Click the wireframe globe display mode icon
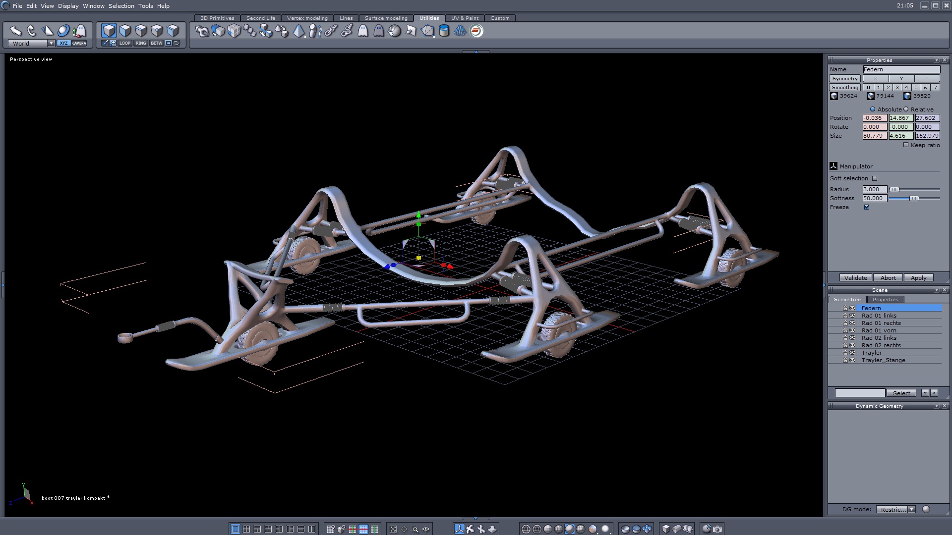 pos(526,529)
